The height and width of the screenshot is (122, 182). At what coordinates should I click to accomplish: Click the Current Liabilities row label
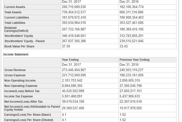[17, 18]
